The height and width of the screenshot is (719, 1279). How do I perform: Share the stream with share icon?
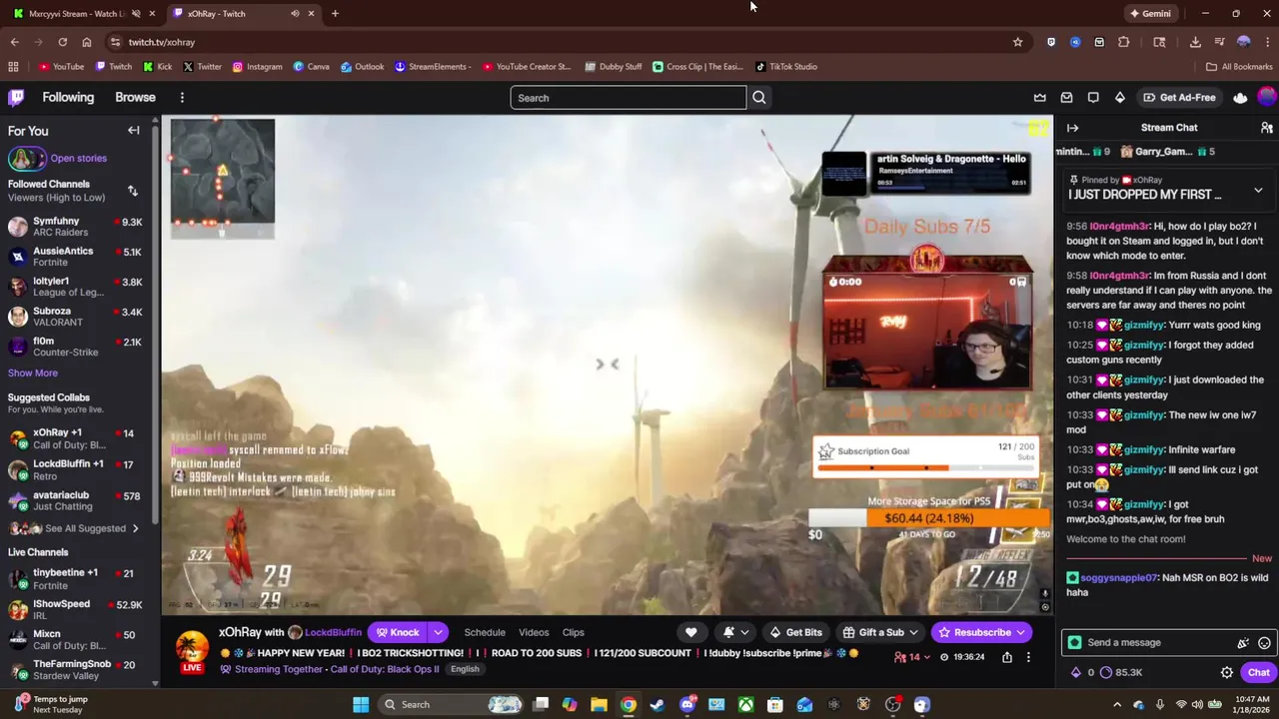(1006, 657)
